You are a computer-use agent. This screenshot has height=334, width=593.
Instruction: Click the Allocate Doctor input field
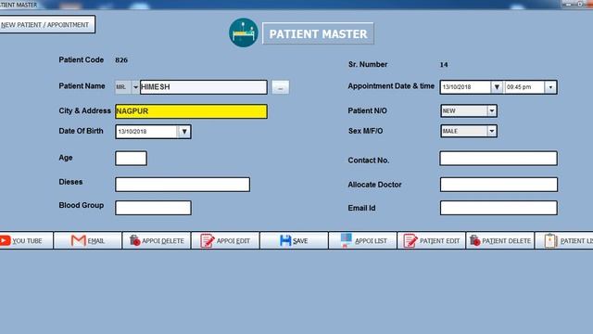point(498,185)
